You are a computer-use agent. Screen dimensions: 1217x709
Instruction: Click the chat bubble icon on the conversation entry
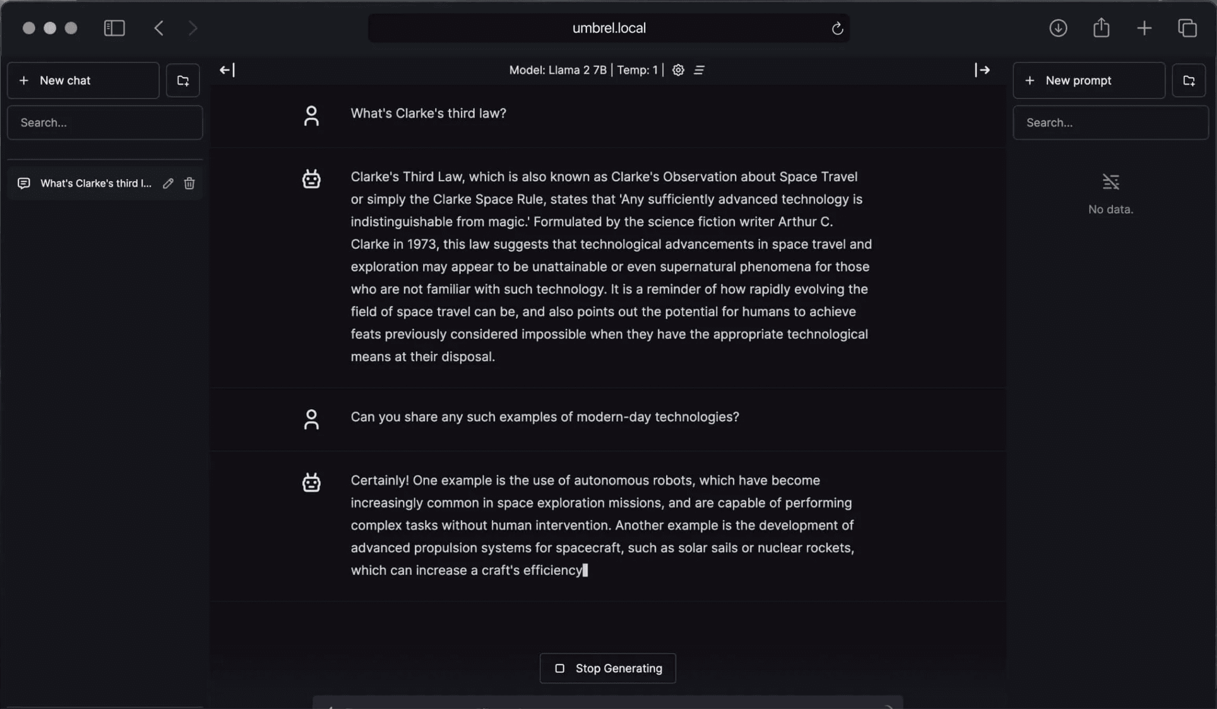tap(24, 183)
